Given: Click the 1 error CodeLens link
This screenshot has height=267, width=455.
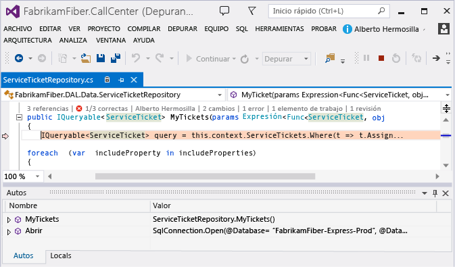Looking at the screenshot, I should point(254,109).
